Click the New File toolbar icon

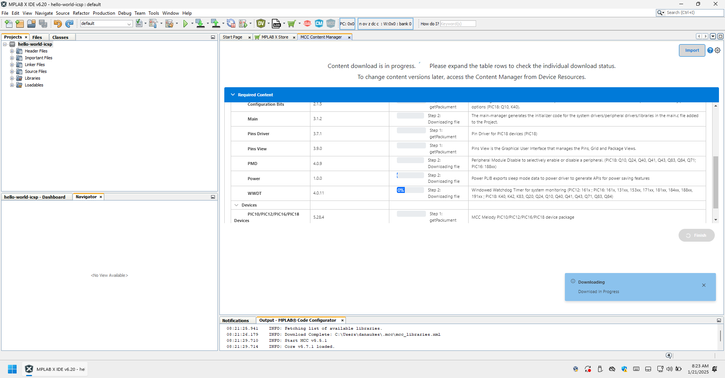(x=8, y=24)
